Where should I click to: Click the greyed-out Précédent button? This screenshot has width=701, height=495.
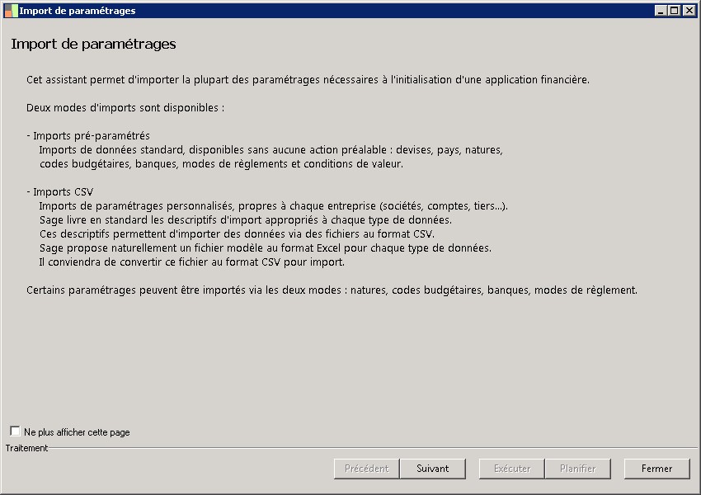coord(367,469)
